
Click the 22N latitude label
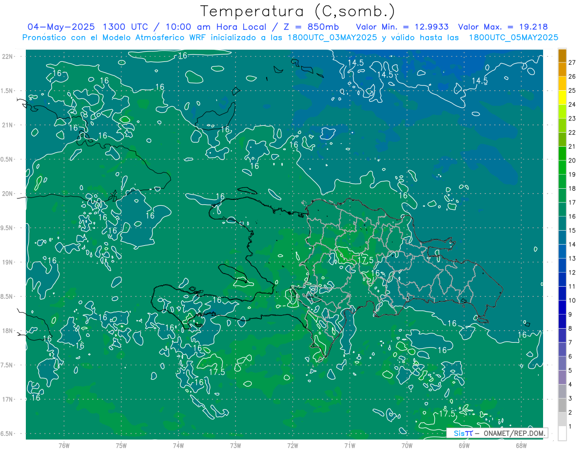[x=8, y=57]
